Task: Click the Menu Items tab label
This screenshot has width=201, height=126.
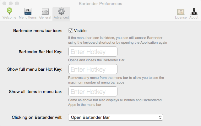Action: (28, 17)
